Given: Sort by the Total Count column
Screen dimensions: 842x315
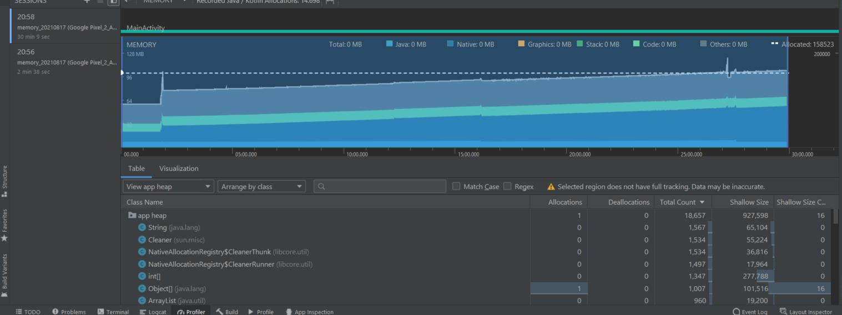Looking at the screenshot, I should (682, 202).
